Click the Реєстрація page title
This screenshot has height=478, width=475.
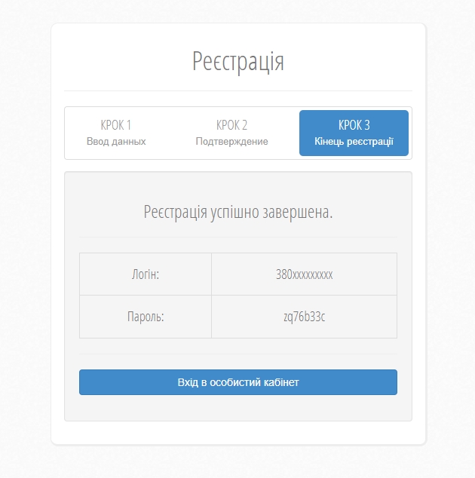click(x=238, y=61)
